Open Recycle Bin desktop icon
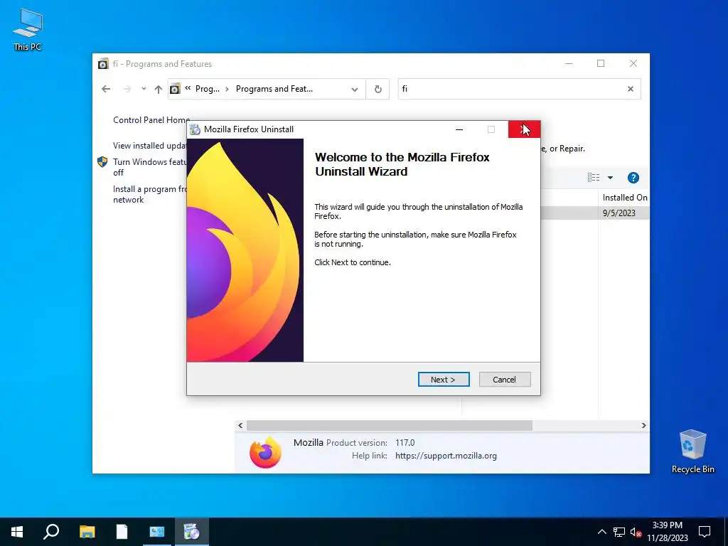The height and width of the screenshot is (546, 728). (692, 451)
